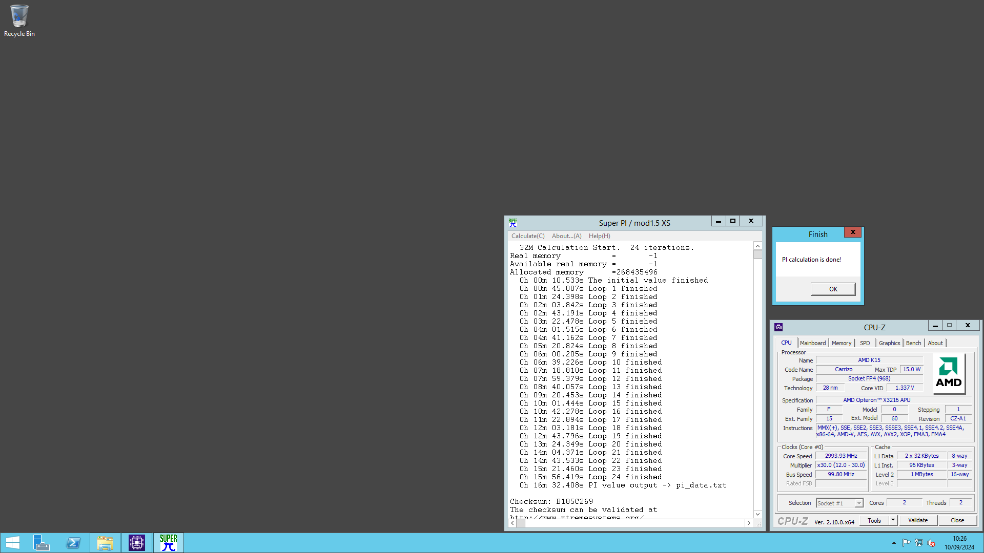The height and width of the screenshot is (553, 984).
Task: Open the Help(H) menu in Super PI
Action: 600,236
